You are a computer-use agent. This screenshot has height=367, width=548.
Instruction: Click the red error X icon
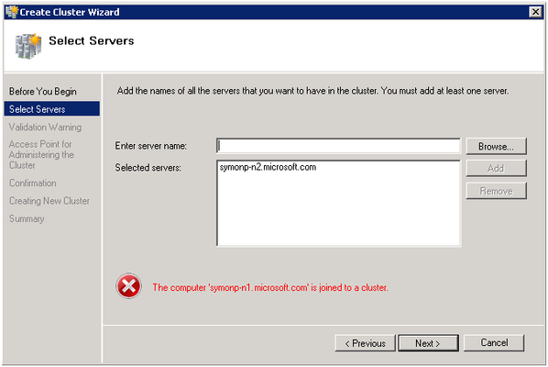pos(128,286)
